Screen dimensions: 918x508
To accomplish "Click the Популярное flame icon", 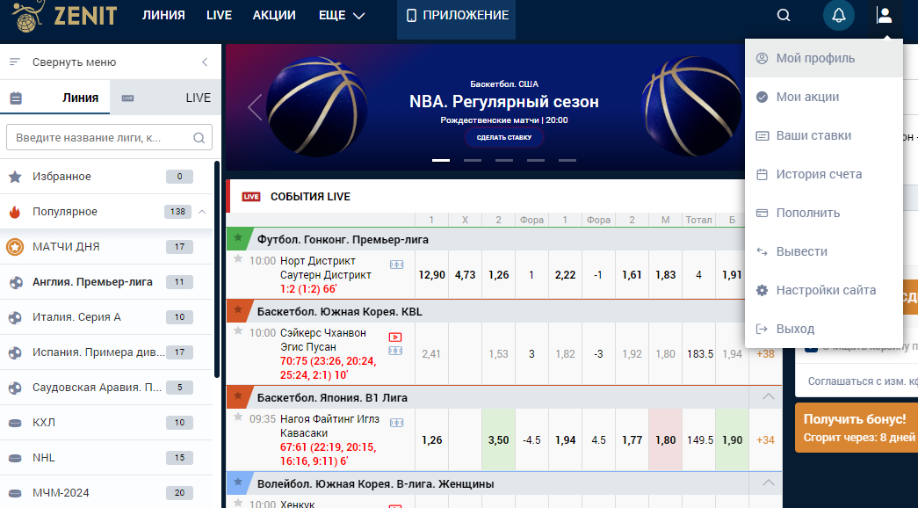I will [x=15, y=212].
